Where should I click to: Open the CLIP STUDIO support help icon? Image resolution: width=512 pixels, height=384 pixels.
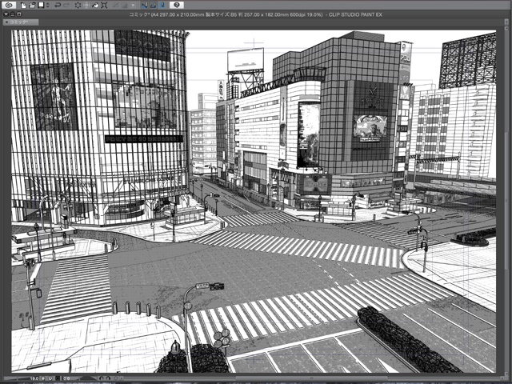tap(177, 5)
